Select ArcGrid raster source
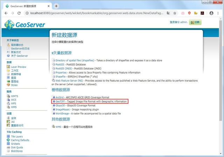 [59, 97]
